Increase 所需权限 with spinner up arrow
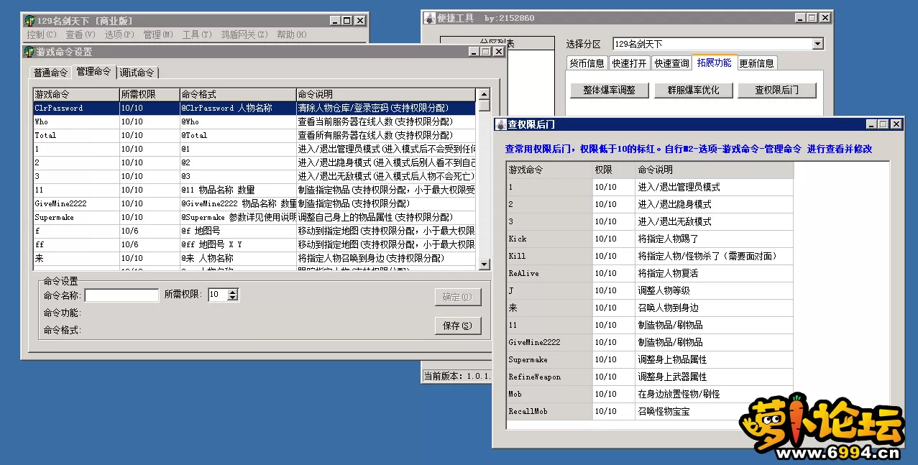 (x=233, y=292)
